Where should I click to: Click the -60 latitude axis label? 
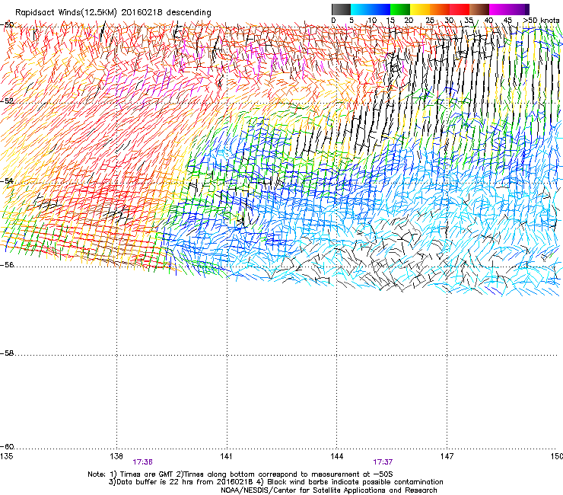(7, 447)
